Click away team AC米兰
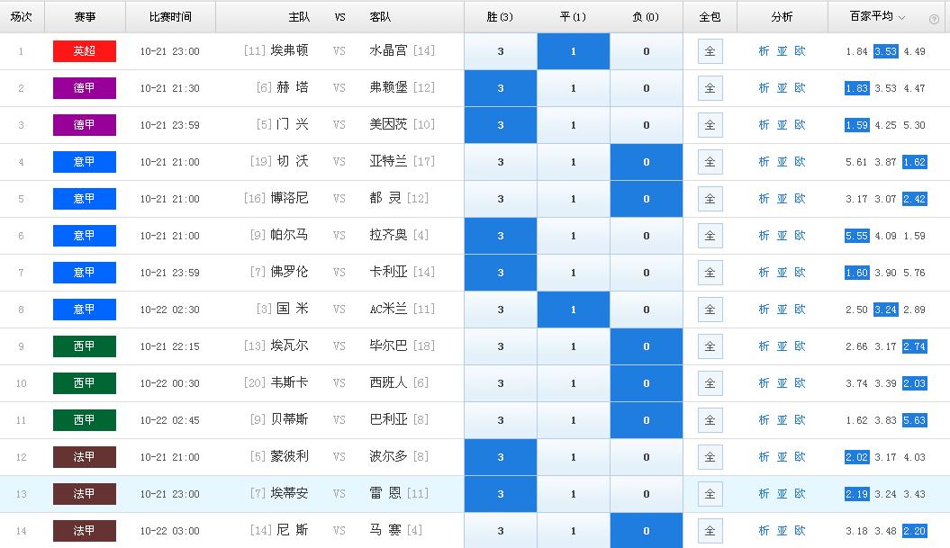 (388, 309)
